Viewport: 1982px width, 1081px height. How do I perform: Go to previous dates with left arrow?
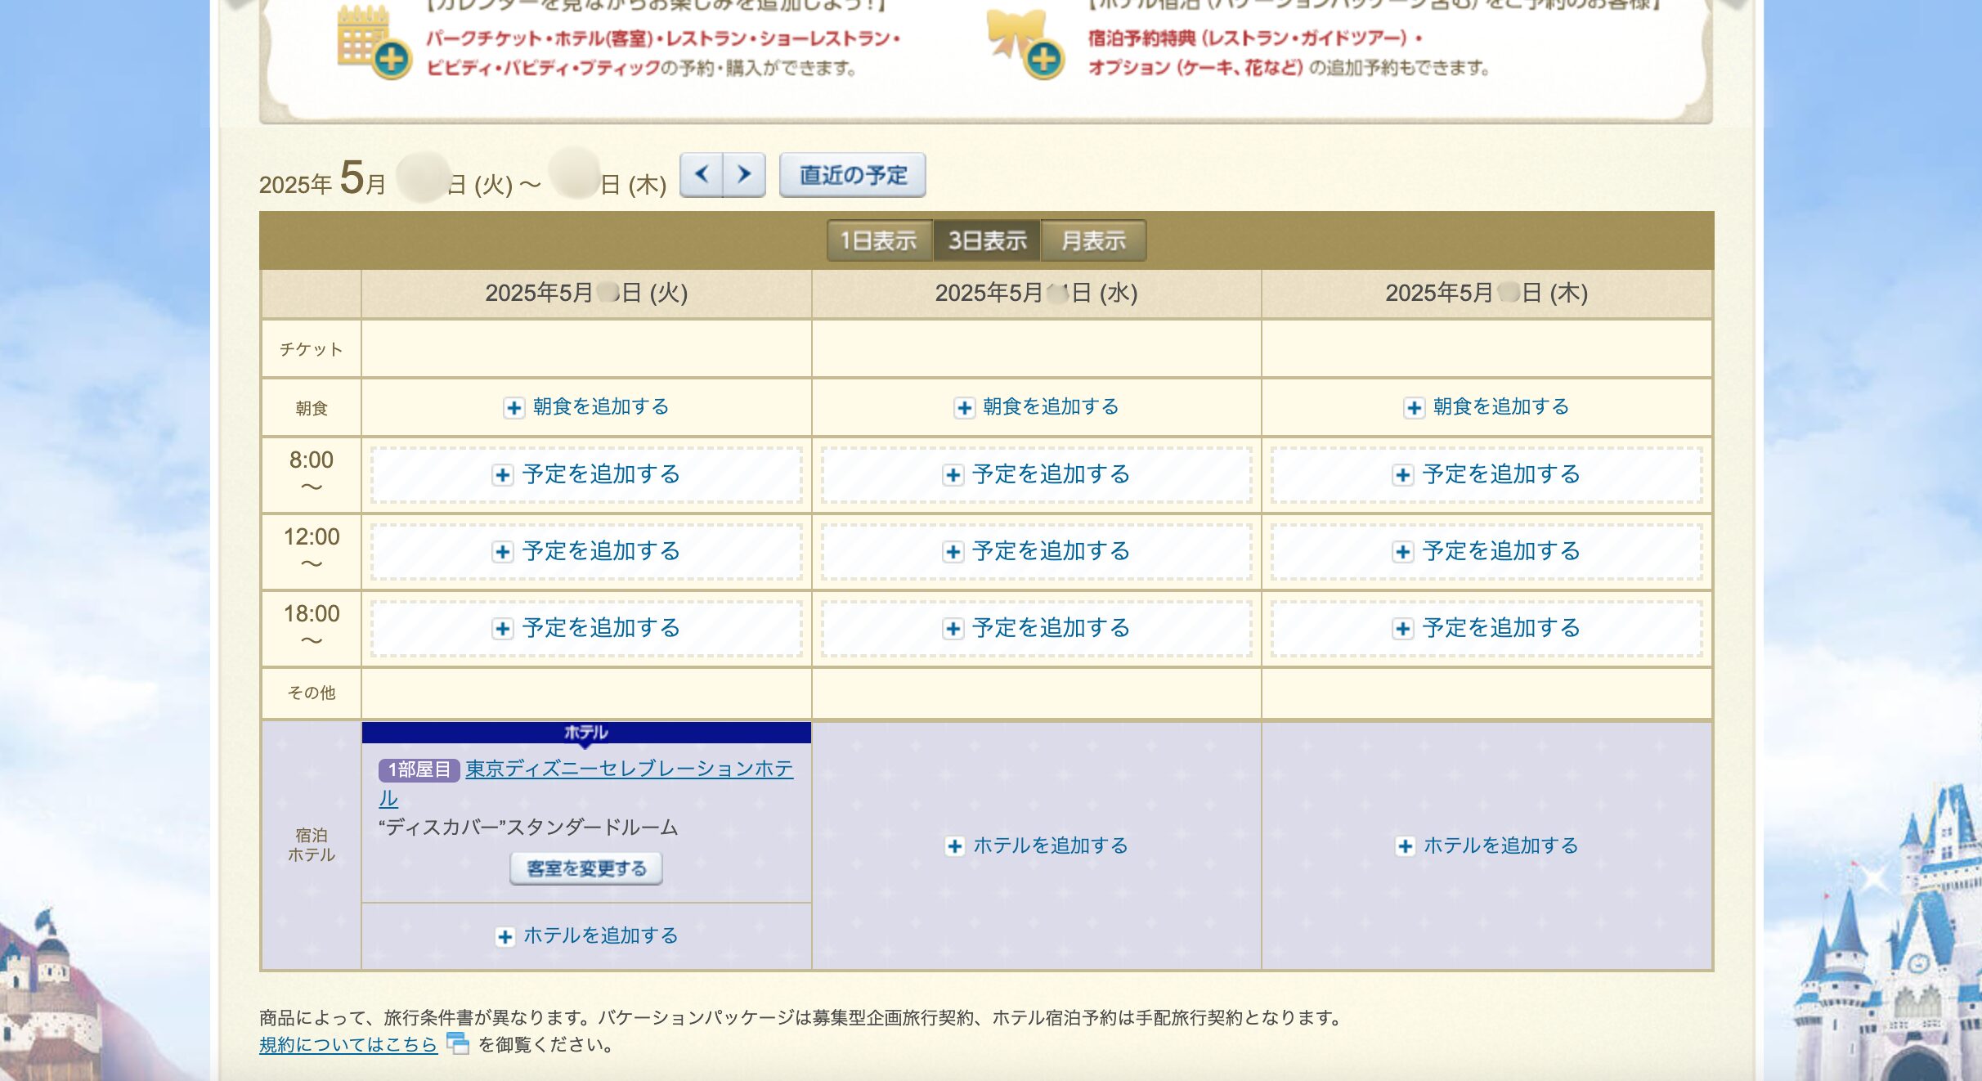pyautogui.click(x=701, y=174)
